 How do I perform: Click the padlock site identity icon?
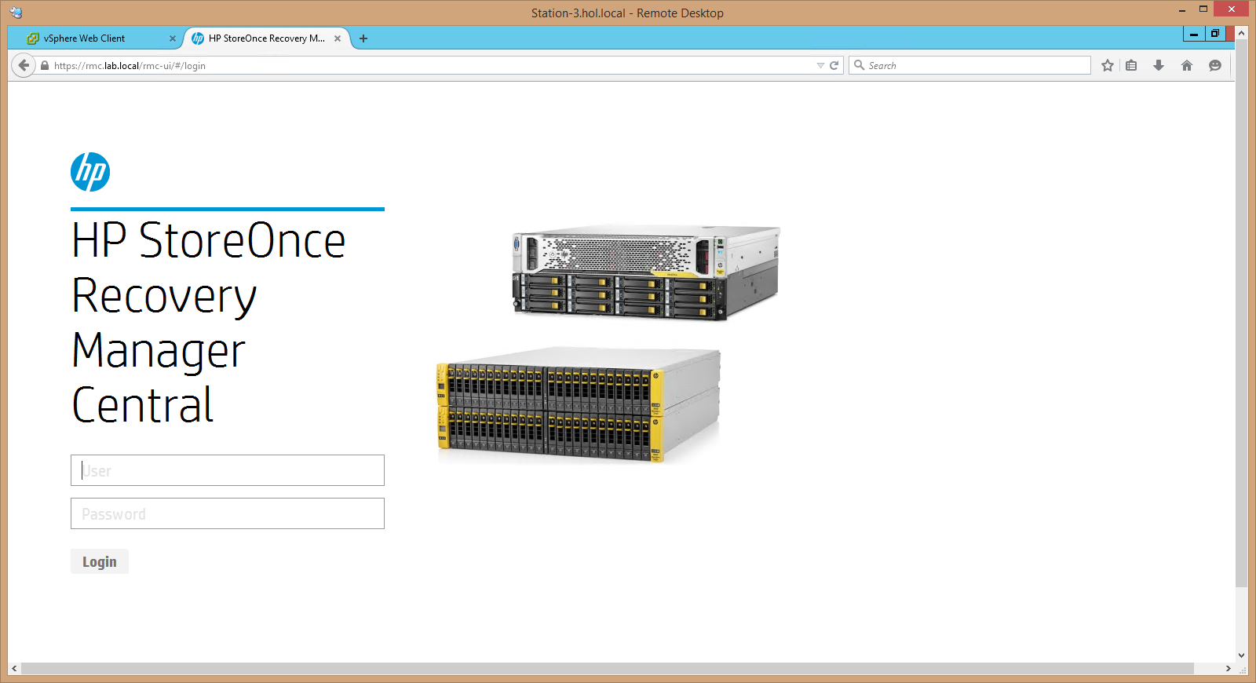tap(45, 66)
